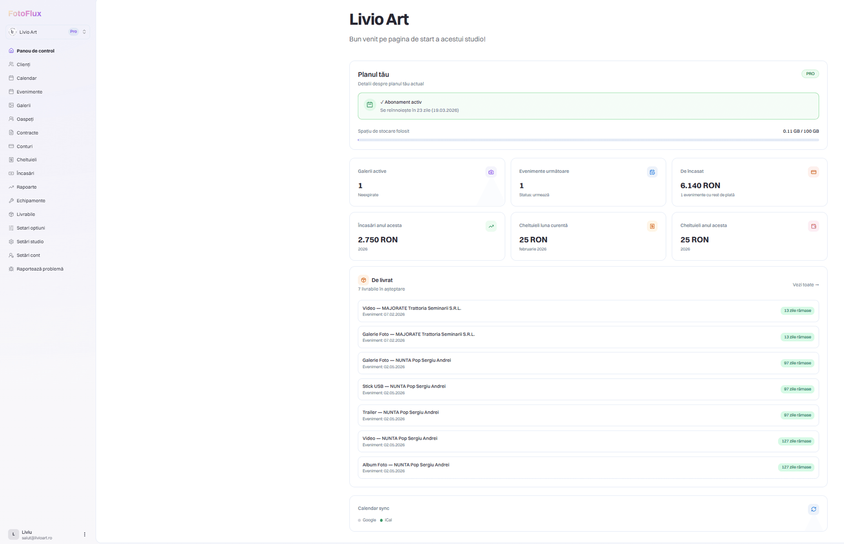This screenshot has height=544, width=844.
Task: Toggle the Google calendar sync indicator
Action: click(367, 520)
